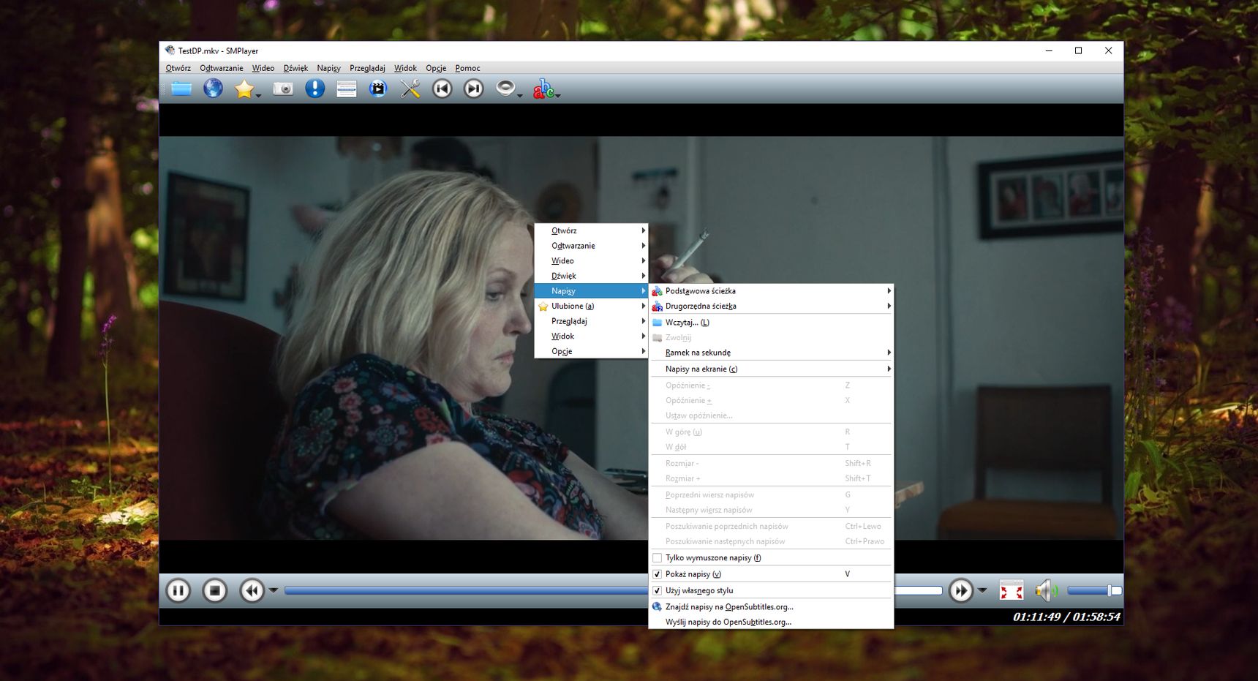The height and width of the screenshot is (681, 1258).
Task: Click the subtitles abc toolbar icon
Action: [543, 89]
